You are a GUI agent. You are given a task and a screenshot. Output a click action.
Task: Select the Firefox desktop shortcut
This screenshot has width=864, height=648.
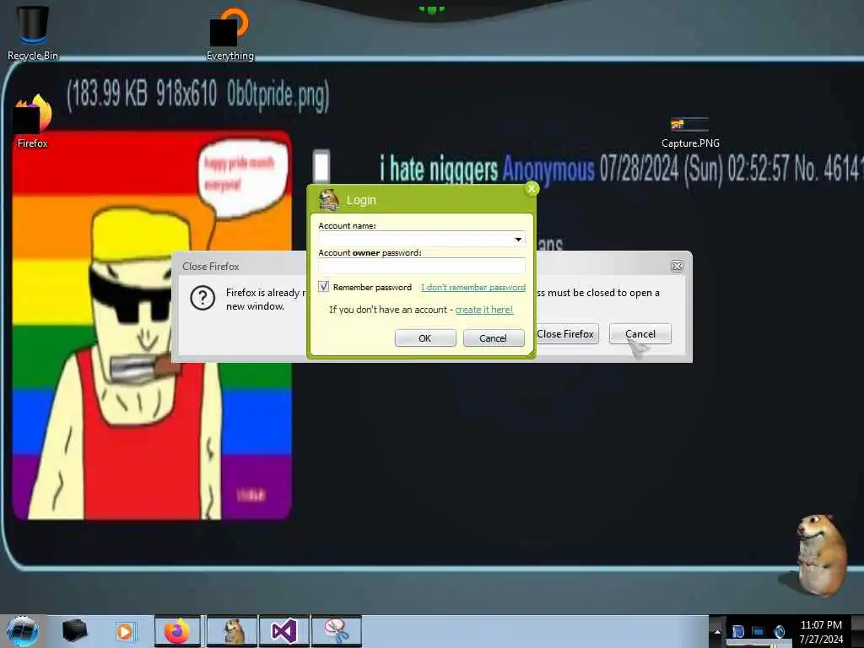click(x=33, y=121)
